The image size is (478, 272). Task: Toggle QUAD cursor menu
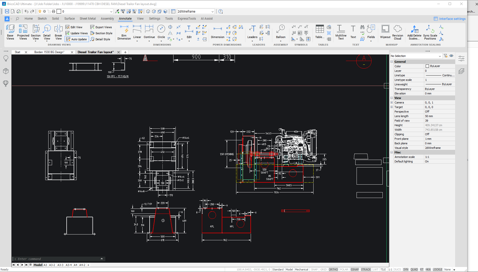point(414,269)
